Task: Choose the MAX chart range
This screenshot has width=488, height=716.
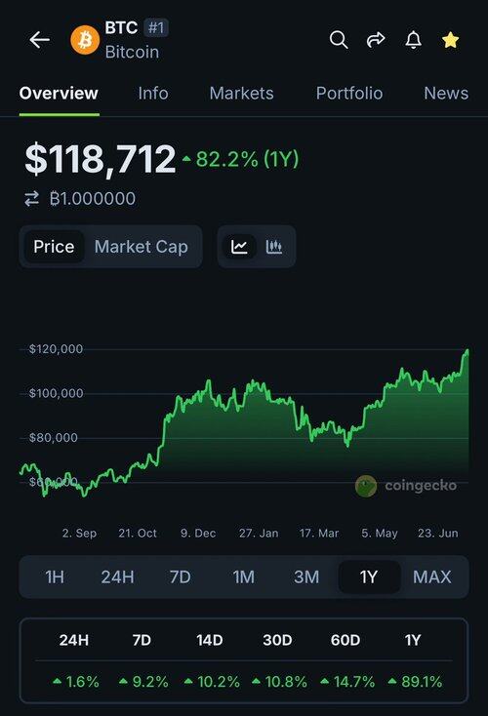Action: (x=431, y=577)
